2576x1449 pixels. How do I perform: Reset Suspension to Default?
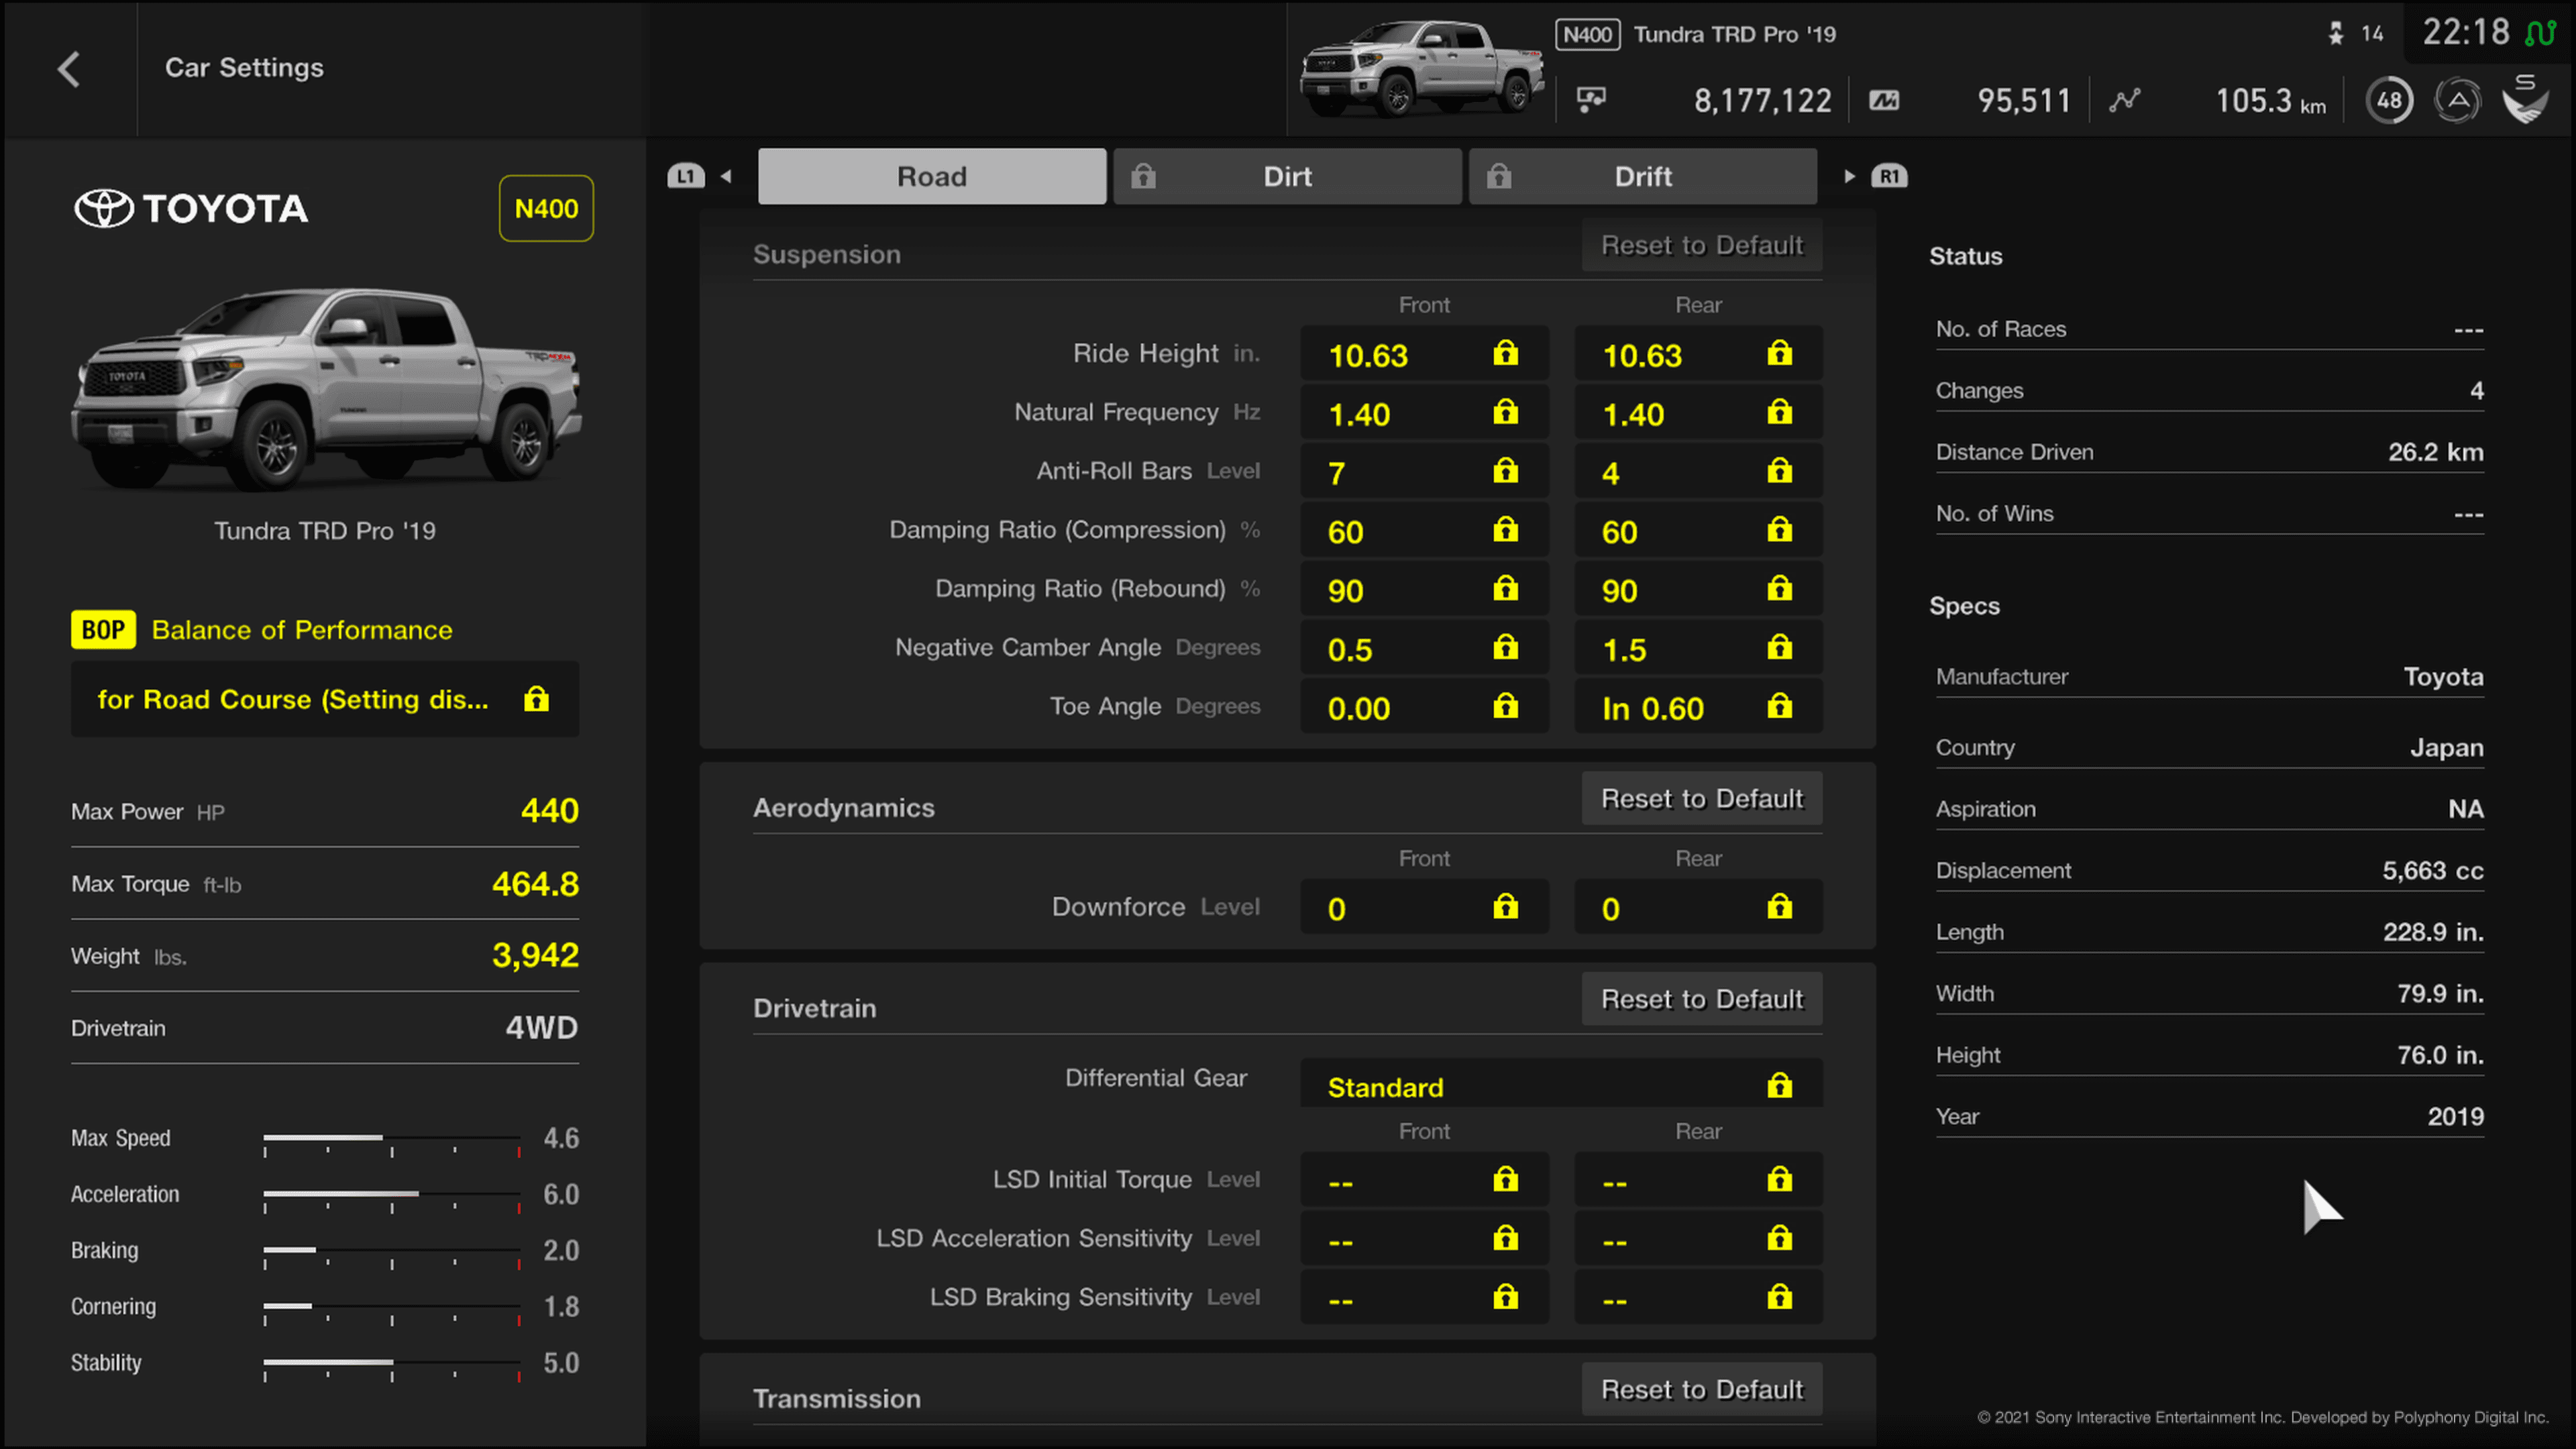click(x=1701, y=245)
